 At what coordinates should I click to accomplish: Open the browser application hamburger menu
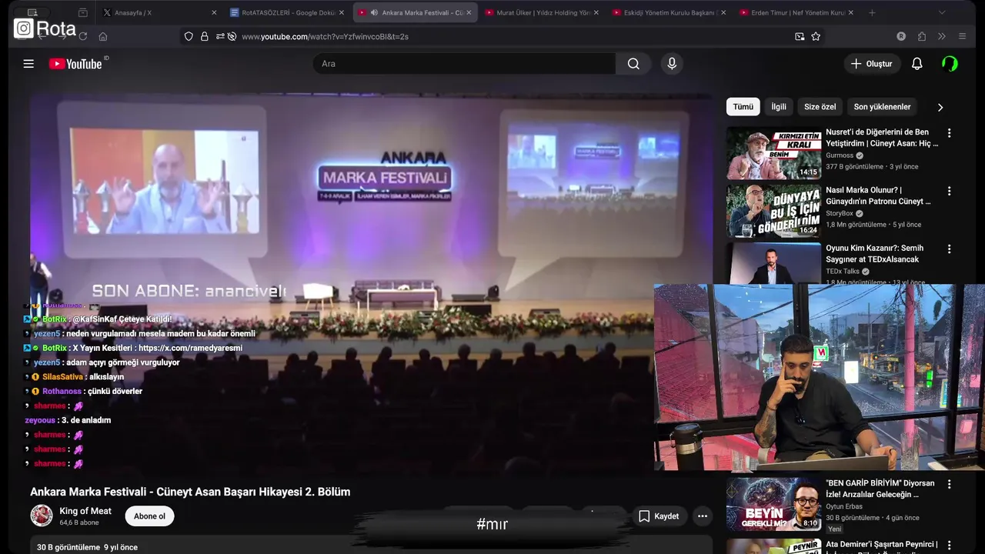[x=962, y=36]
